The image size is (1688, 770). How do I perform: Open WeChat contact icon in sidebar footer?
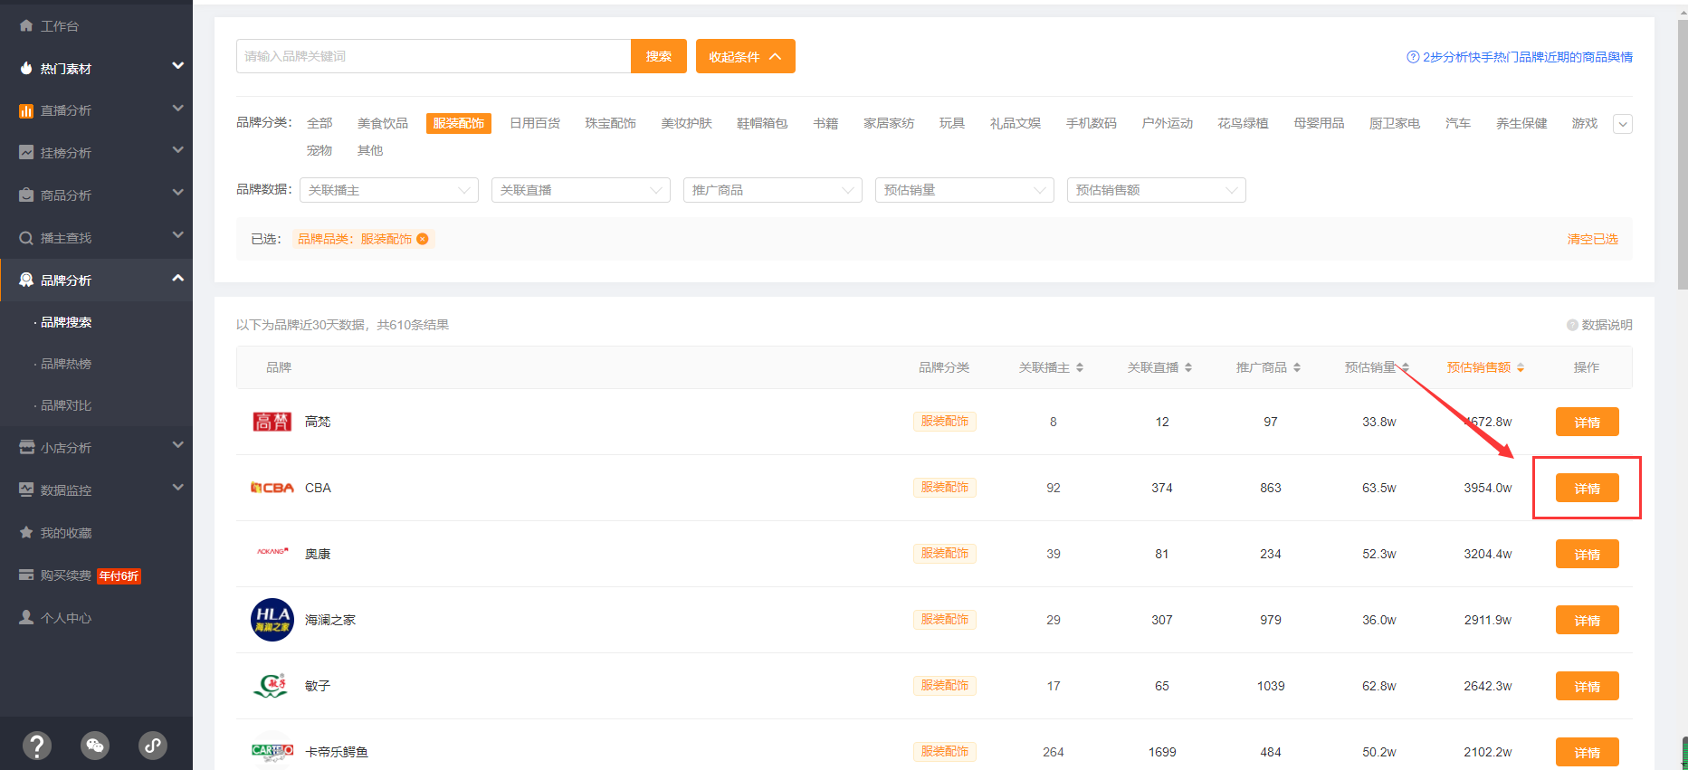click(95, 746)
